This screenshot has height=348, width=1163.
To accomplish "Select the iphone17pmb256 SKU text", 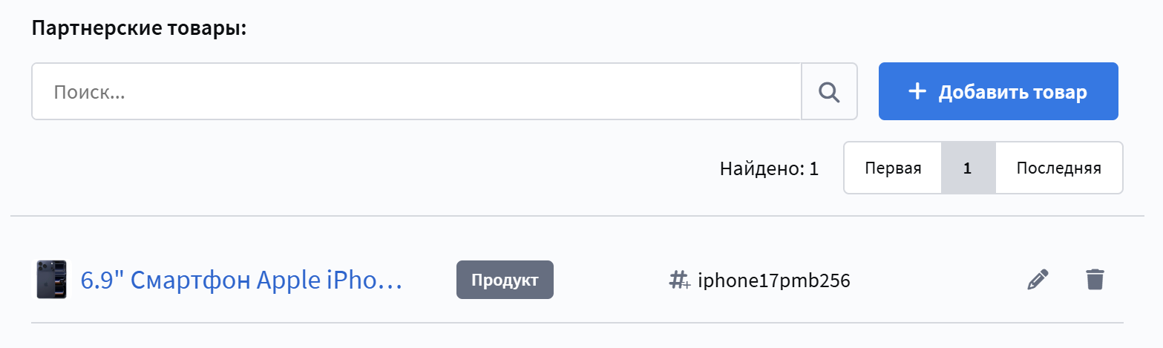I will point(773,280).
